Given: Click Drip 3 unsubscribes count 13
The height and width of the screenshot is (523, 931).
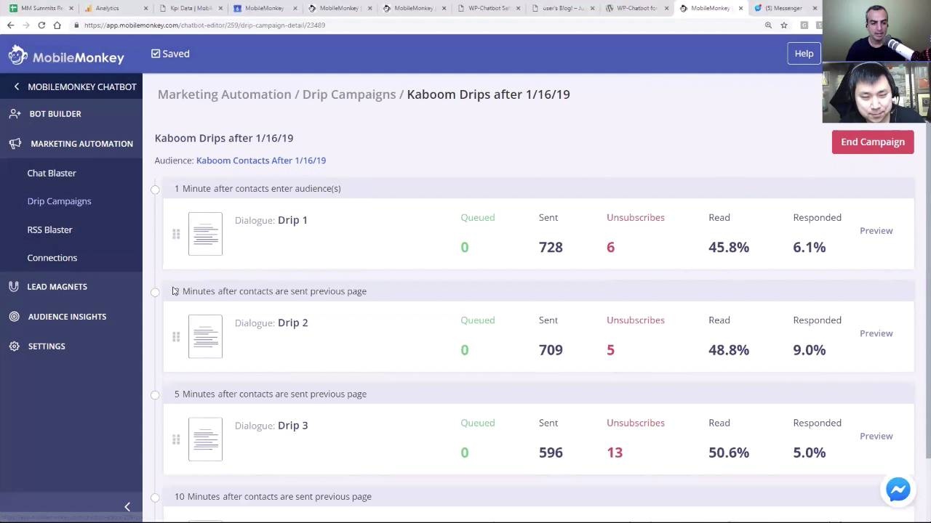Looking at the screenshot, I should (615, 453).
